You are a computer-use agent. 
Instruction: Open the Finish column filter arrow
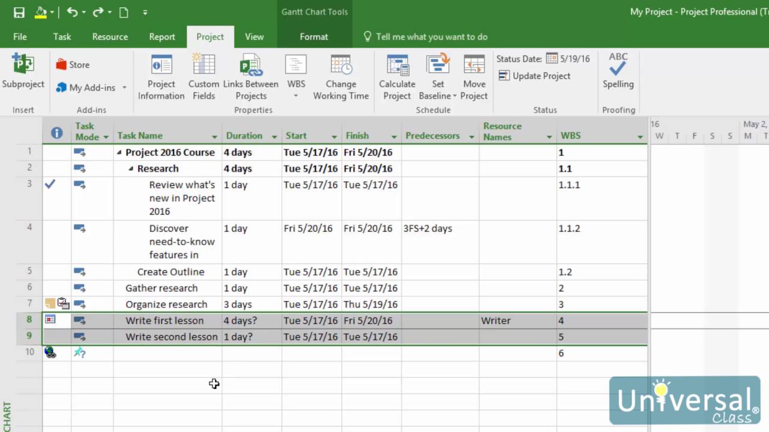click(x=394, y=137)
